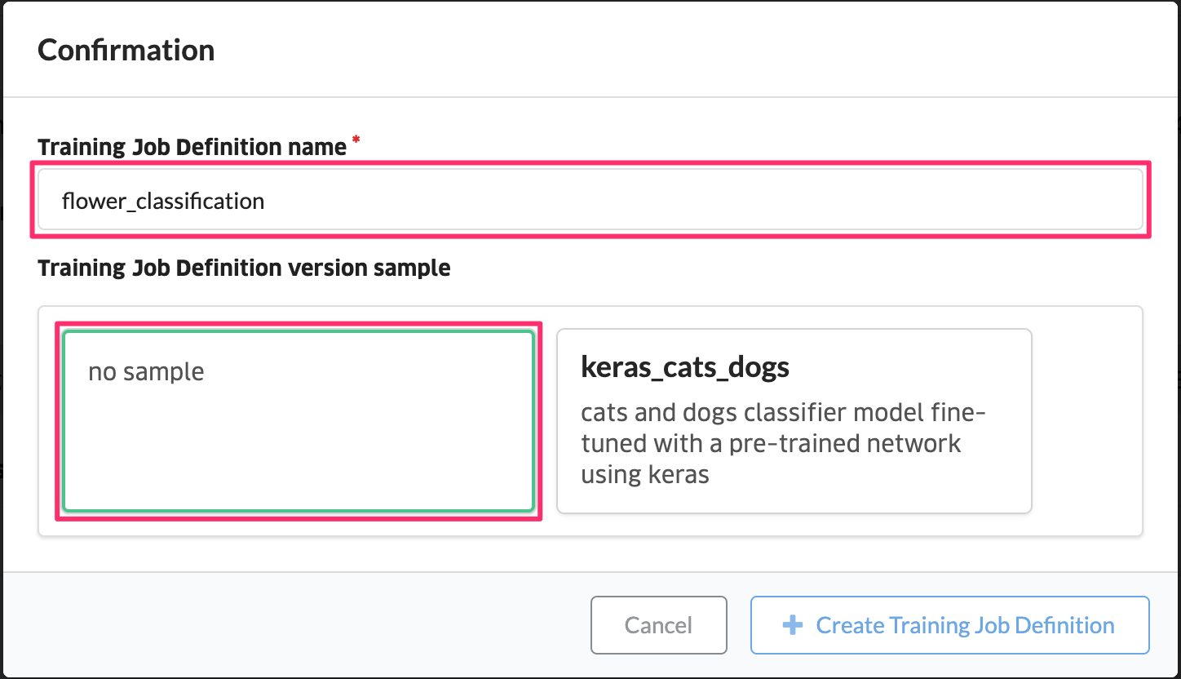This screenshot has width=1181, height=679.
Task: Click Create Training Job Definition button
Action: 949,625
